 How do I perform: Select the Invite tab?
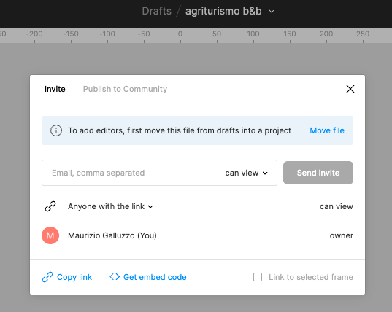pyautogui.click(x=55, y=89)
